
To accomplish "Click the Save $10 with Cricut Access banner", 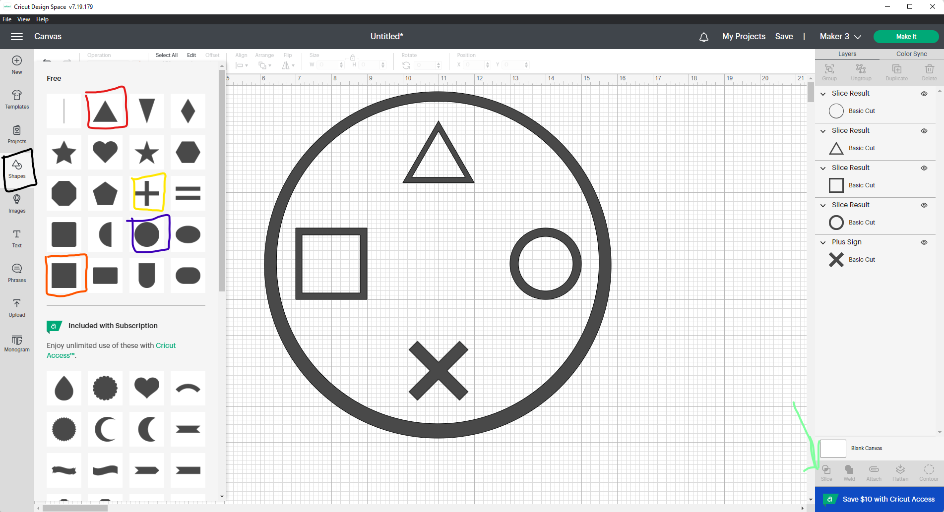I will click(880, 499).
